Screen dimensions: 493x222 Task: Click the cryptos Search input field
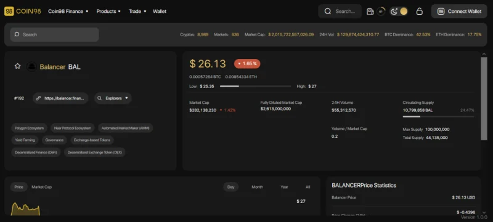coord(54,34)
